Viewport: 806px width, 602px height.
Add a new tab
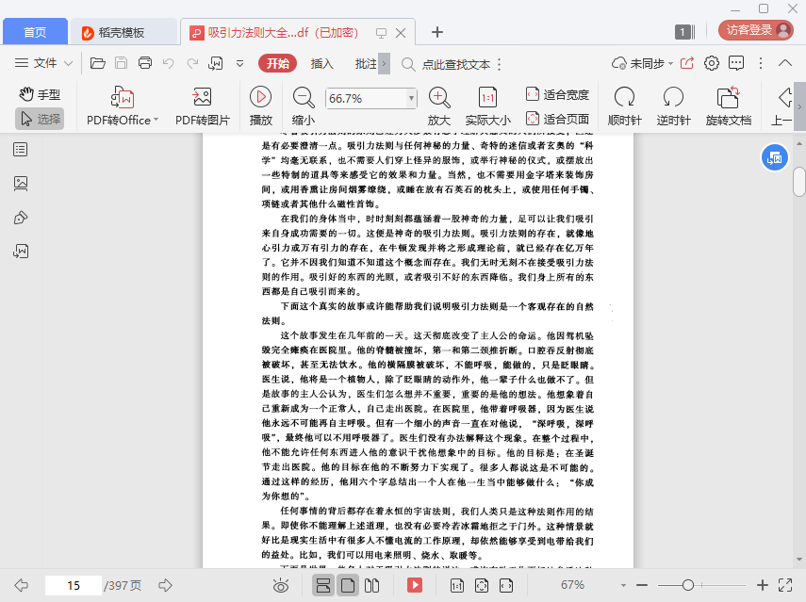click(436, 32)
